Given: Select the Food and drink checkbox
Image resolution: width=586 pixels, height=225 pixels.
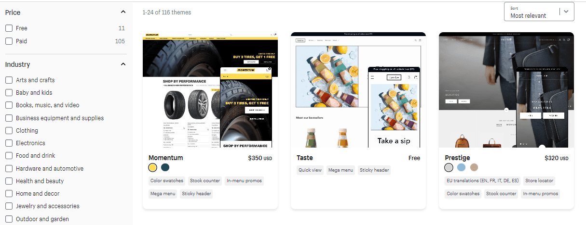Looking at the screenshot, I should pos(9,156).
